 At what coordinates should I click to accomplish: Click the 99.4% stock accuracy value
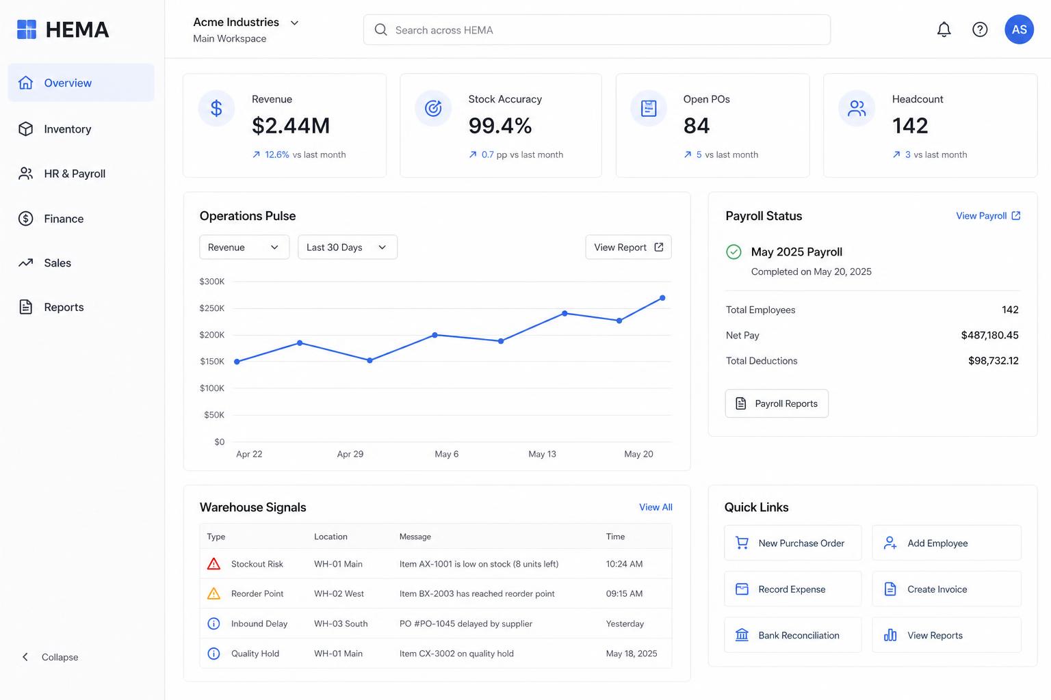(x=500, y=126)
